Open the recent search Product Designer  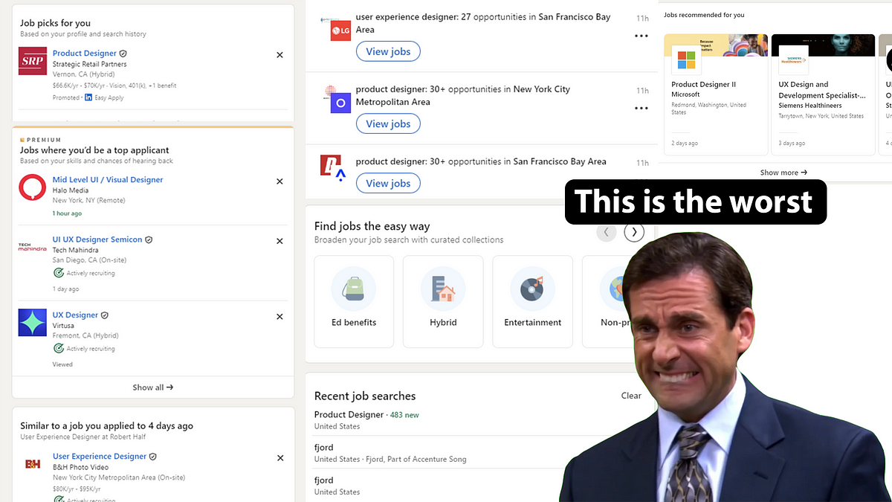(349, 414)
